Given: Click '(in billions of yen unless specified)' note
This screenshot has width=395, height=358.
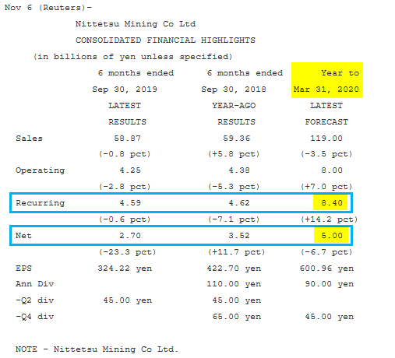Looking at the screenshot, I should click(x=132, y=57).
